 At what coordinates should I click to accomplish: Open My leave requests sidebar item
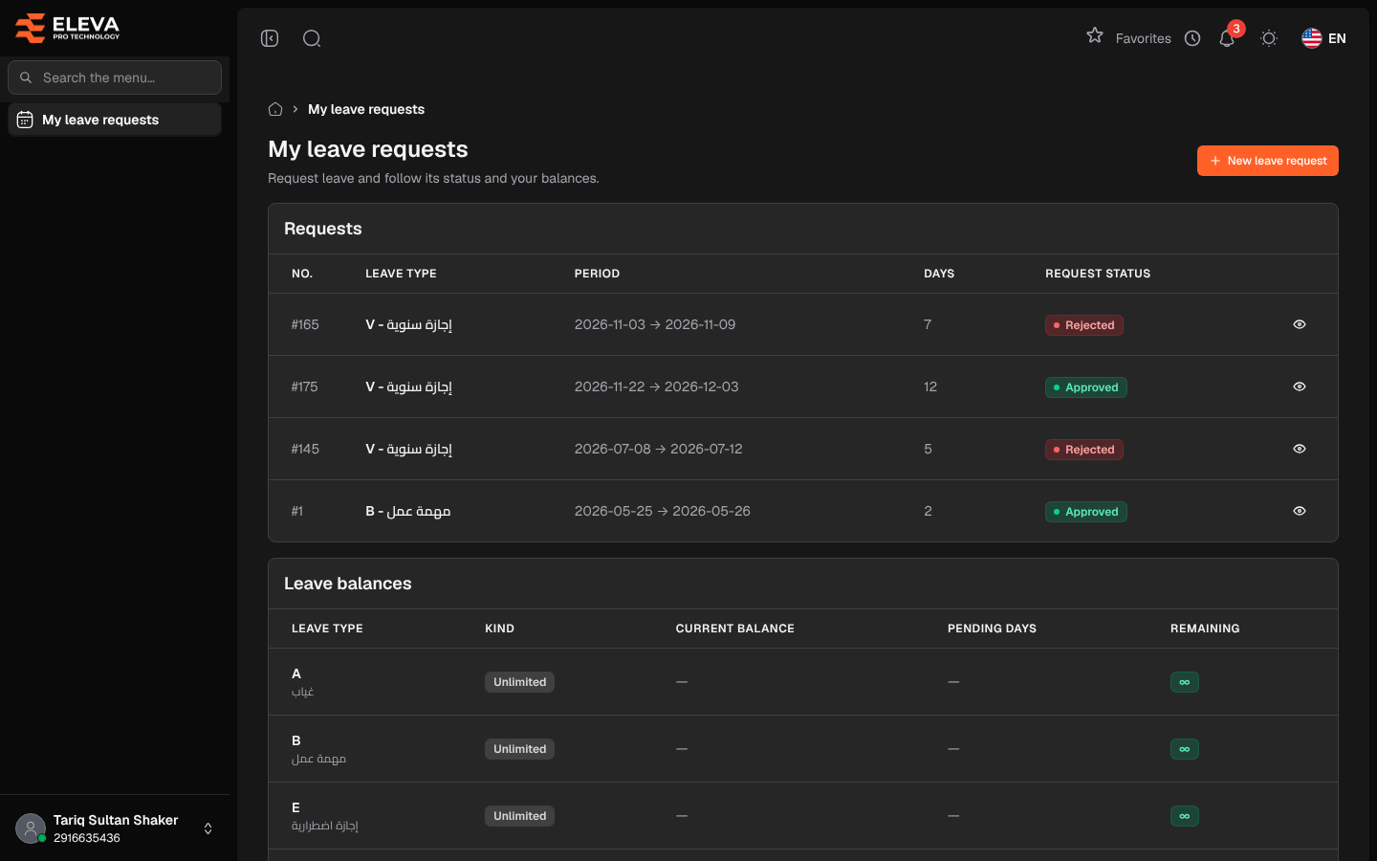click(115, 120)
